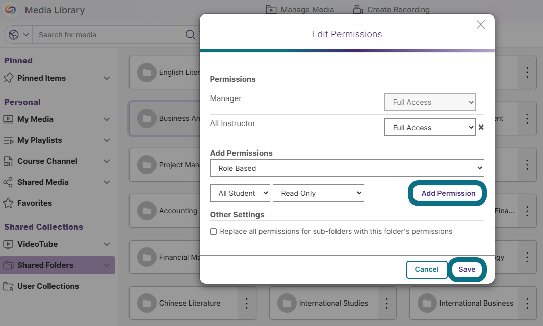Viewport: 543px width, 326px height.
Task: Expand the VideoTube chevron
Action: (107, 244)
